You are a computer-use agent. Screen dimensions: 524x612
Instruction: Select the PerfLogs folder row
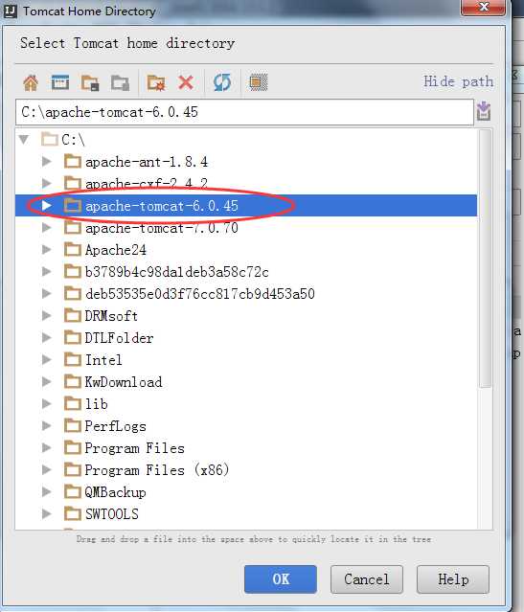coord(246,426)
